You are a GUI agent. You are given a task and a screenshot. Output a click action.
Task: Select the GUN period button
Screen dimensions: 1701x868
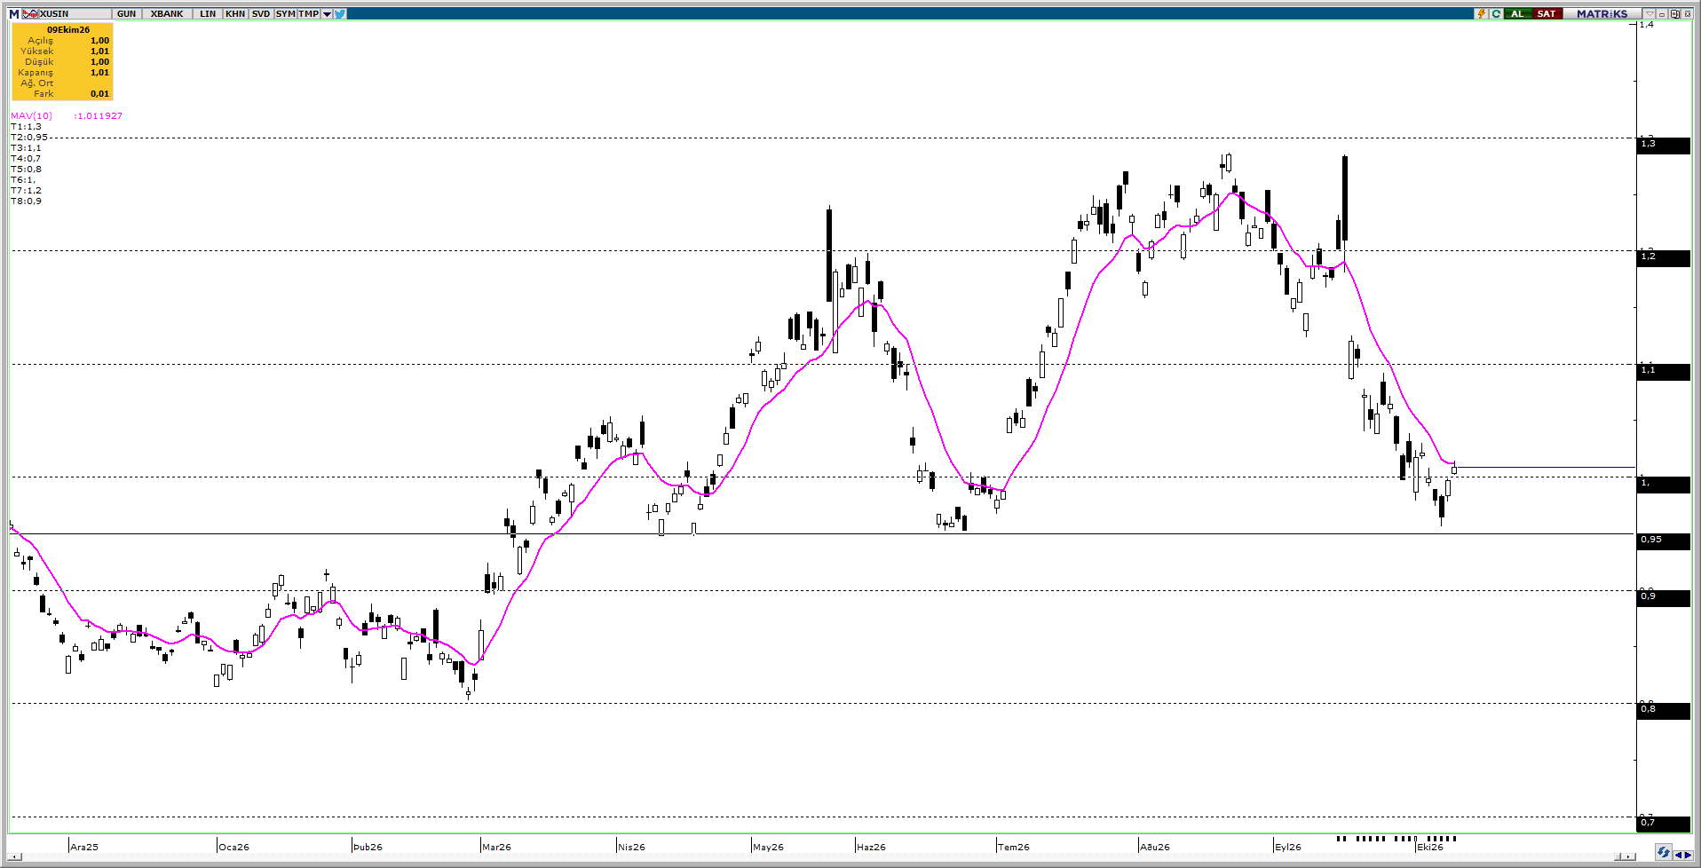126,14
